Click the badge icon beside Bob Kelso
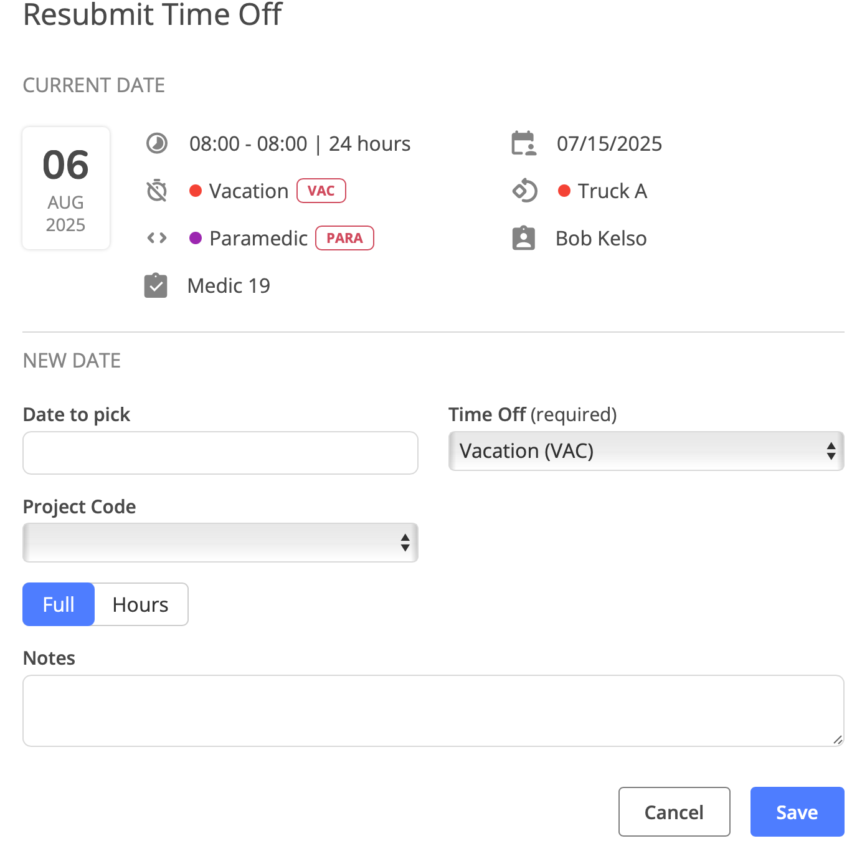 [524, 238]
